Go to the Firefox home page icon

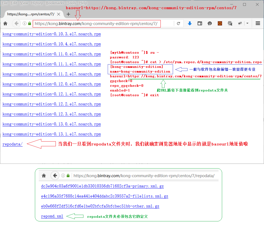(x=5, y=23)
